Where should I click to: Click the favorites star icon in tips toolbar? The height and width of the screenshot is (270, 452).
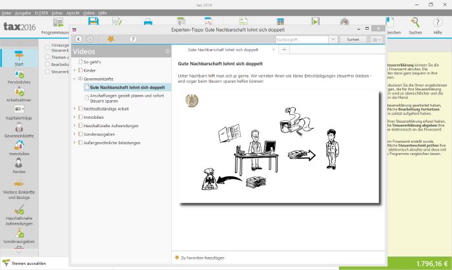point(111,39)
